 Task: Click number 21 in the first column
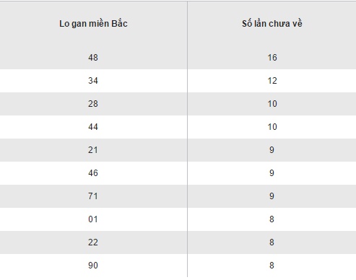tap(93, 150)
